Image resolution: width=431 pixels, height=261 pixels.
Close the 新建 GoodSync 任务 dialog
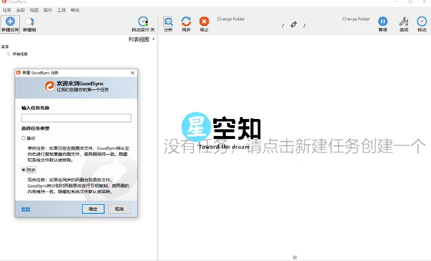tap(133, 73)
